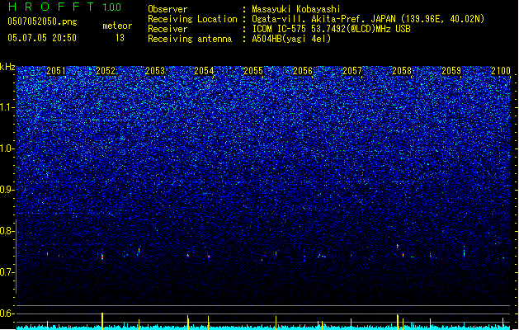This screenshot has height=330, width=519.
Task: Click the 1.1 kHz axis label
Action: pyautogui.click(x=7, y=107)
